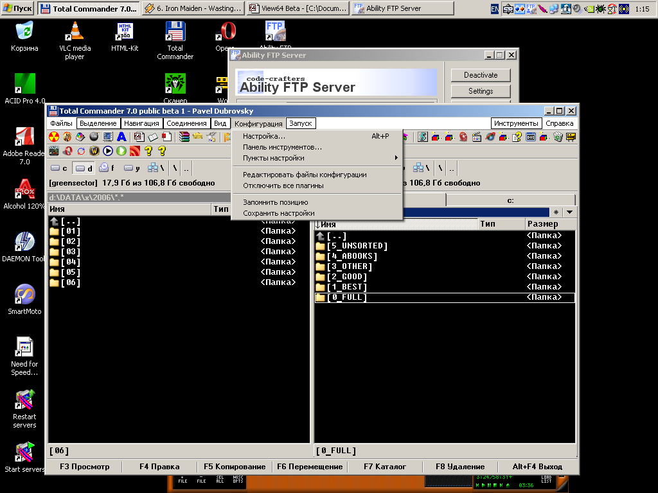
Task: Click the asterisk favorites button in right panel
Action: pos(556,212)
